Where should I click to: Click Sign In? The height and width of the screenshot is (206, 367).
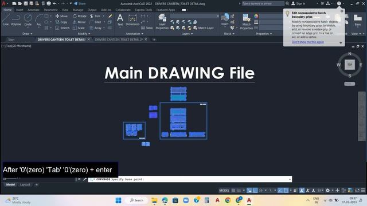coord(298,3)
